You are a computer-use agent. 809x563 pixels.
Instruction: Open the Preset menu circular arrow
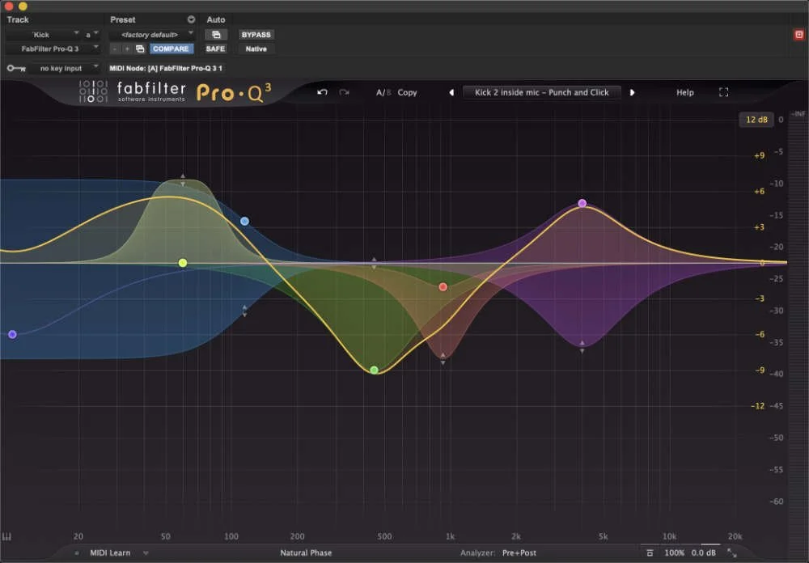coord(191,19)
